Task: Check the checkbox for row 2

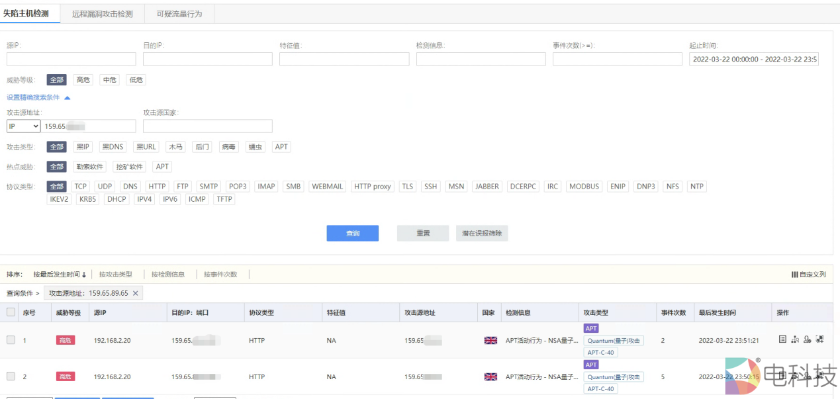Action: pyautogui.click(x=11, y=377)
